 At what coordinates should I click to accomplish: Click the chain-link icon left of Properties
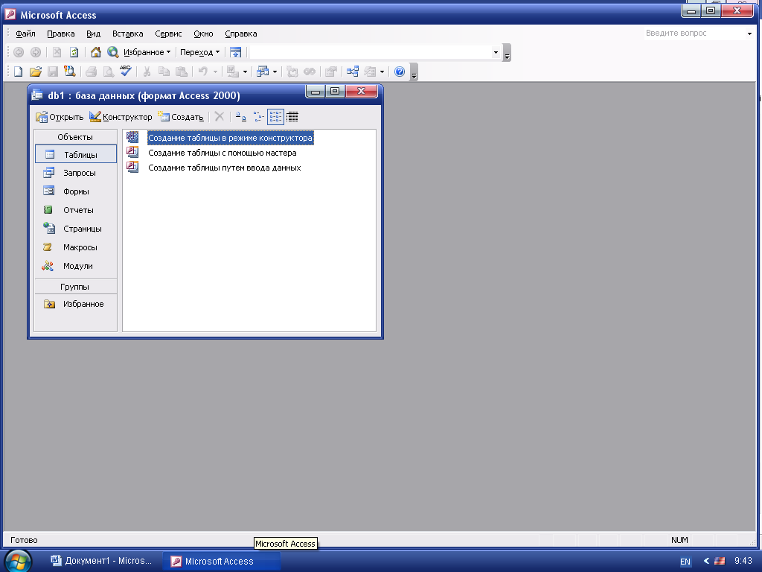pyautogui.click(x=310, y=71)
